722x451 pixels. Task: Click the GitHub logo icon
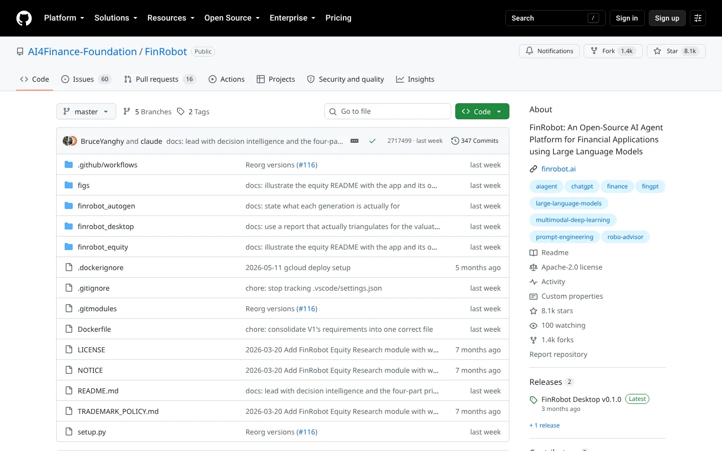pos(24,18)
